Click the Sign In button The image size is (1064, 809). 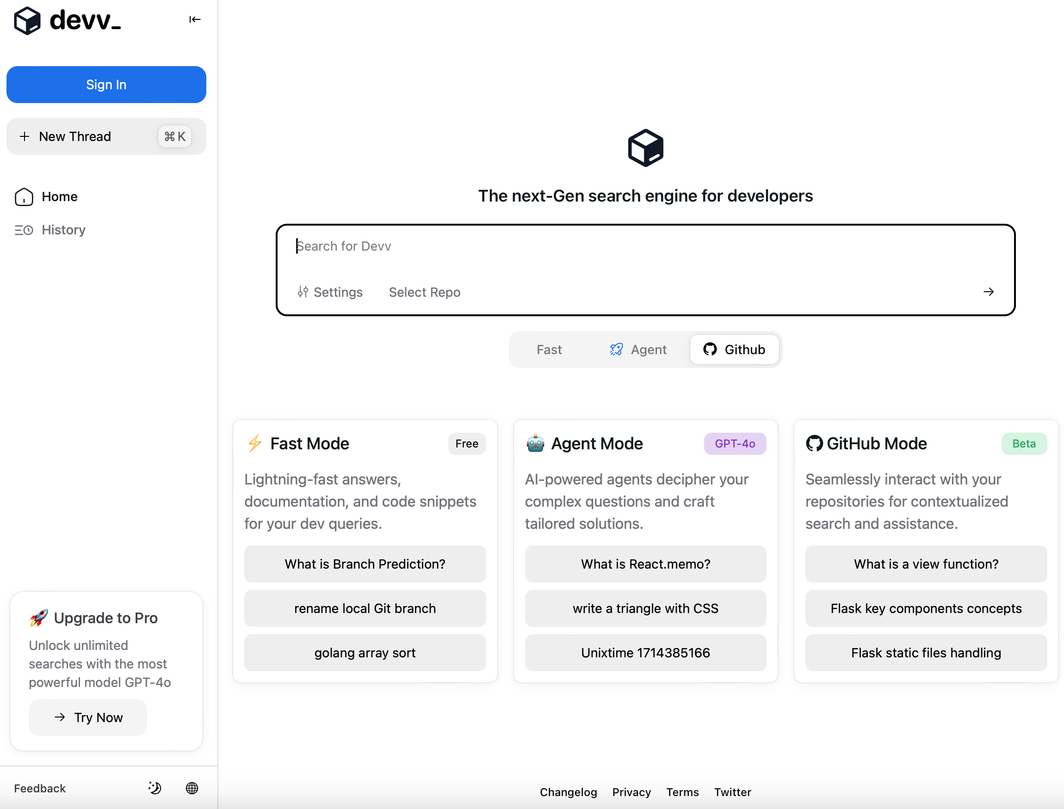click(x=106, y=85)
